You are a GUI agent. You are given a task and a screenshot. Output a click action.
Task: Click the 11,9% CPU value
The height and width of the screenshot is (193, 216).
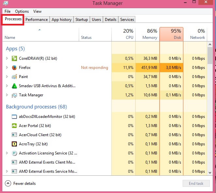pos(128,68)
